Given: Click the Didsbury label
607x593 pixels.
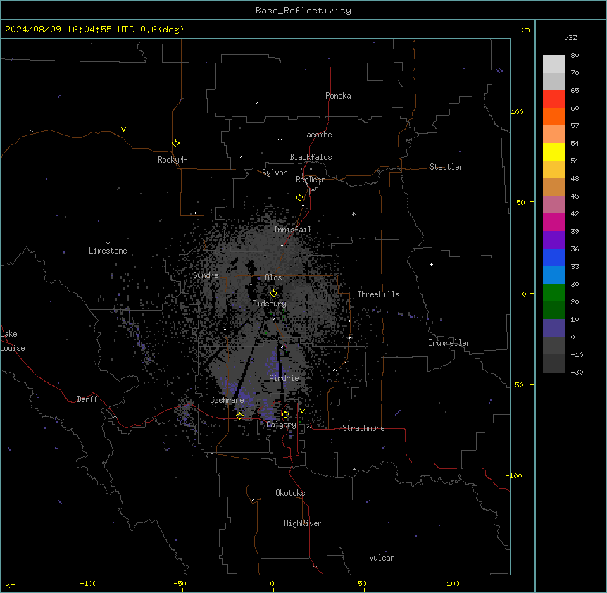Looking at the screenshot, I should pos(270,304).
